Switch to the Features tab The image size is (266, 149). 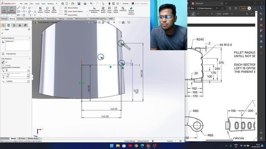pos(4,19)
